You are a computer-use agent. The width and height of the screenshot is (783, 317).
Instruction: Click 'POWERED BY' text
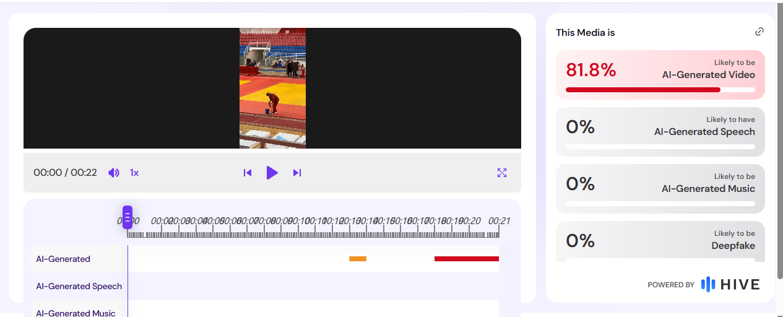click(x=671, y=285)
